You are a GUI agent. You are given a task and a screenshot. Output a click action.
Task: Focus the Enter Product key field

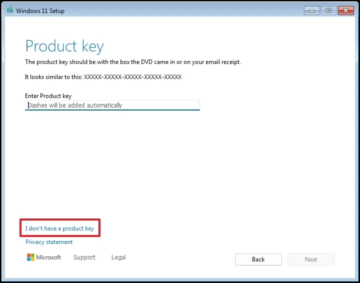click(x=112, y=105)
